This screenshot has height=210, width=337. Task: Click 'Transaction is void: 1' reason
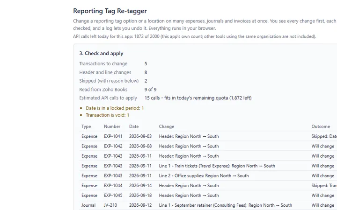pos(107,115)
